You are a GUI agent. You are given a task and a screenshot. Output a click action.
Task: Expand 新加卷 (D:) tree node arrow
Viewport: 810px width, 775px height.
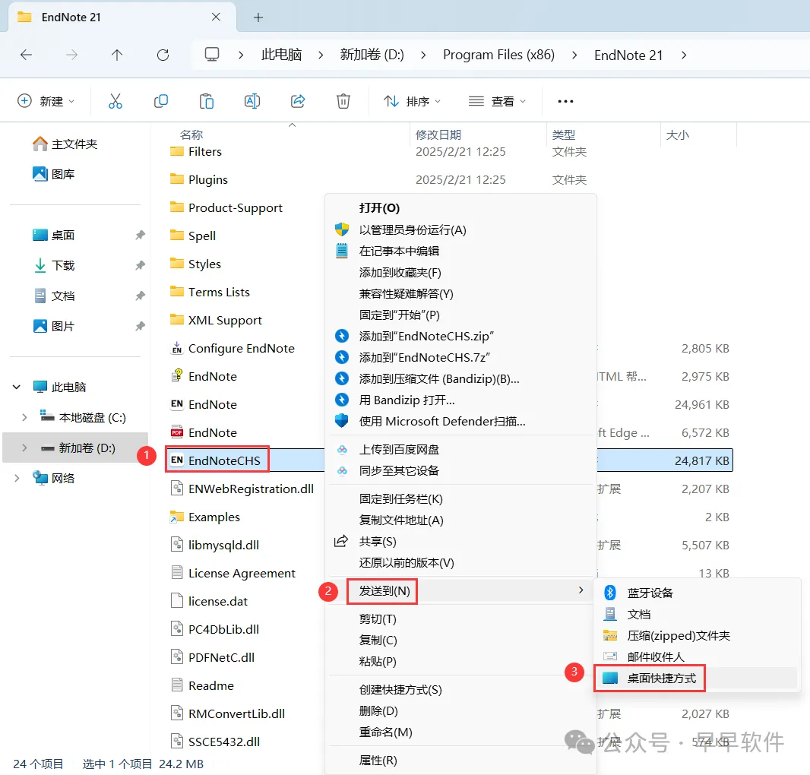click(24, 448)
